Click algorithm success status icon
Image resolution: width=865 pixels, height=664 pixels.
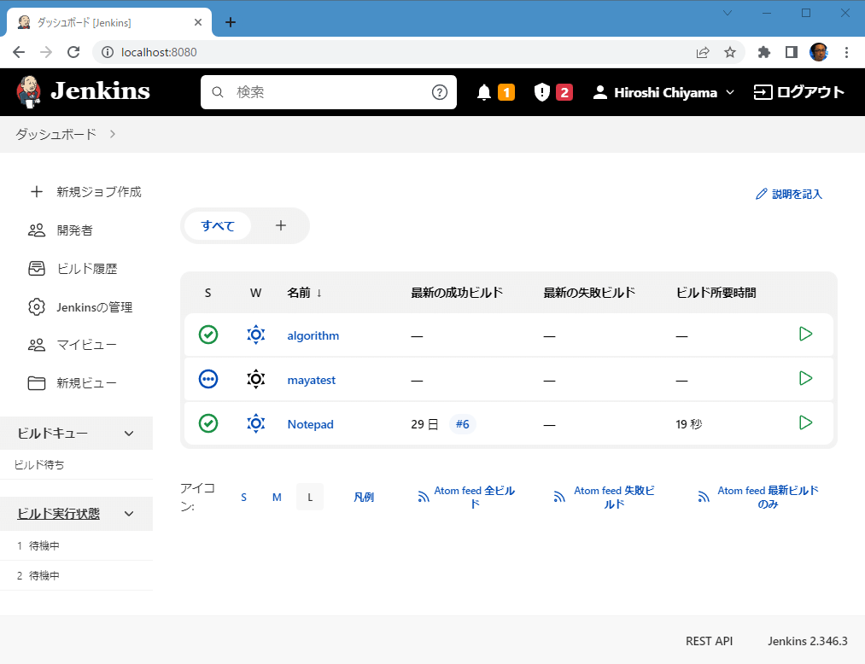coord(208,335)
